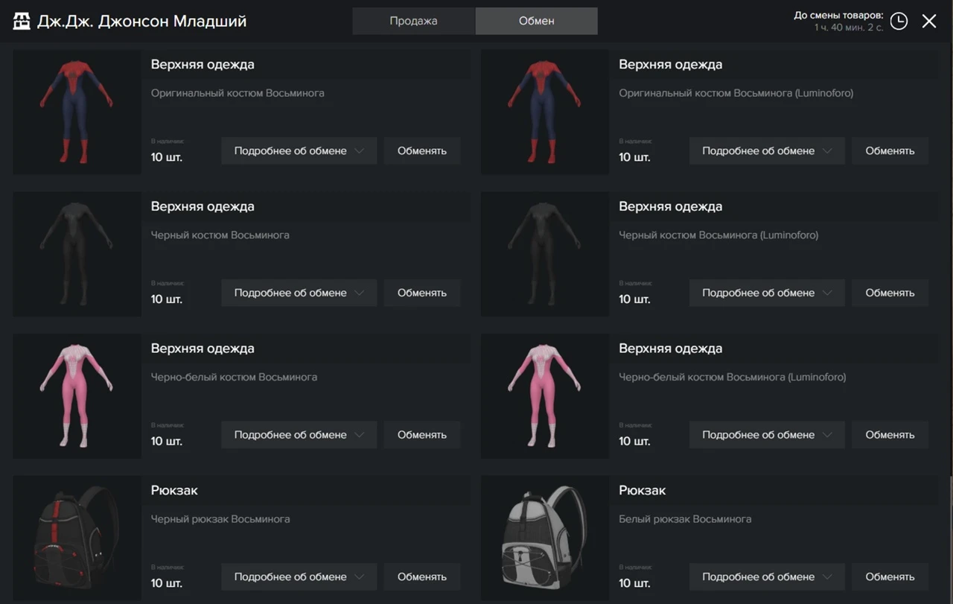This screenshot has width=953, height=604.
Task: Select the Обмен tab
Action: [536, 21]
